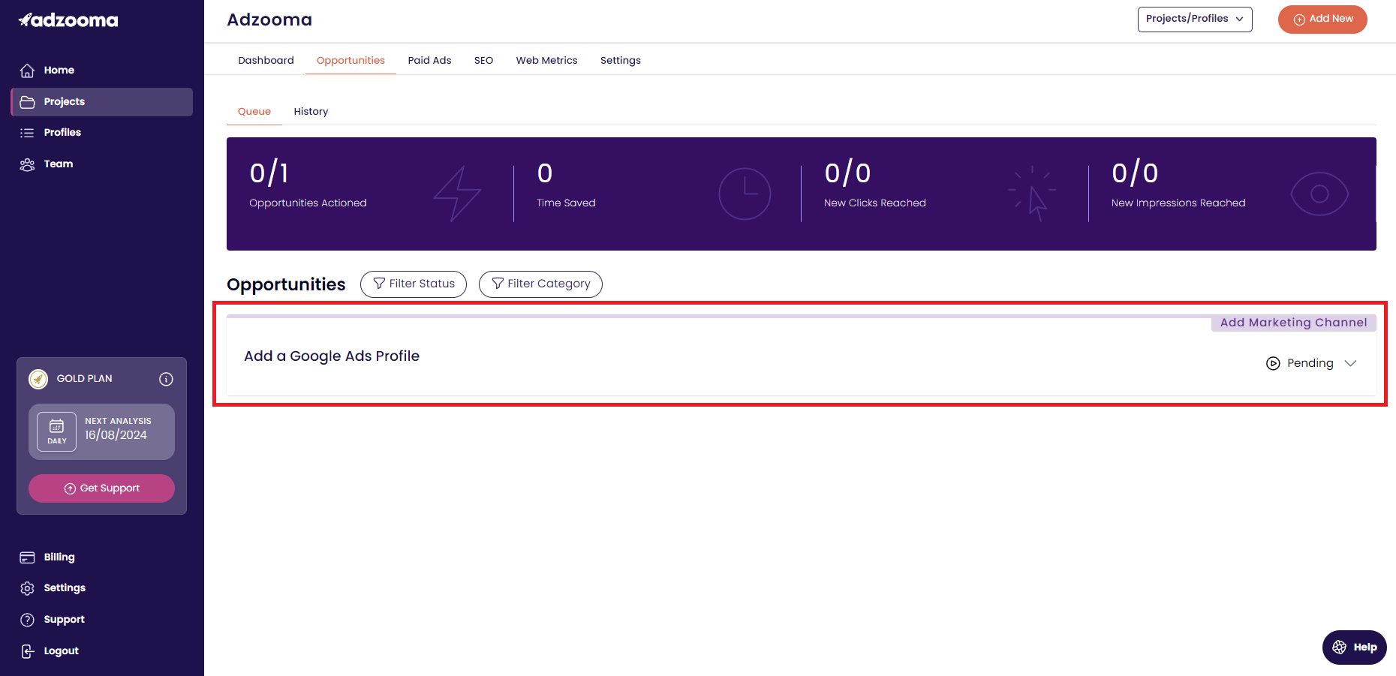The image size is (1396, 676).
Task: Expand the Pending status chevron
Action: pyautogui.click(x=1350, y=363)
